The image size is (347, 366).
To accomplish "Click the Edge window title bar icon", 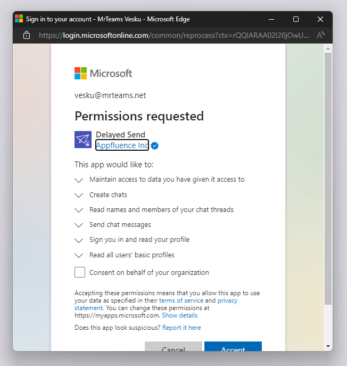I will coord(19,19).
